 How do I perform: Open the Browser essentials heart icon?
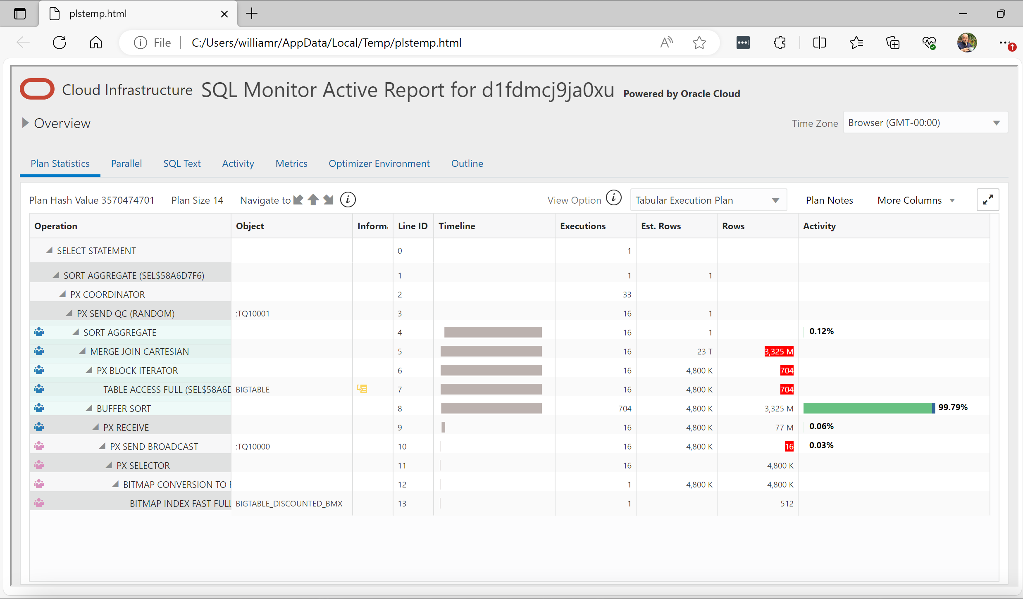[929, 43]
